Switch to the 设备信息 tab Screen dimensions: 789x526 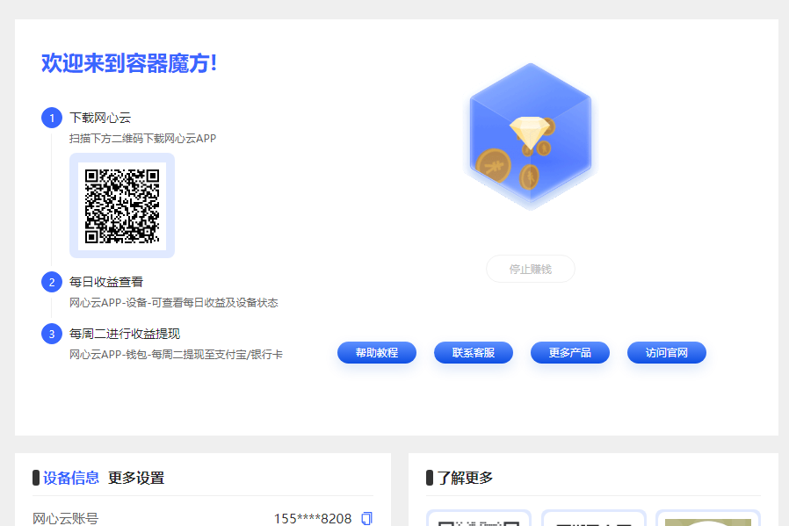pyautogui.click(x=71, y=478)
